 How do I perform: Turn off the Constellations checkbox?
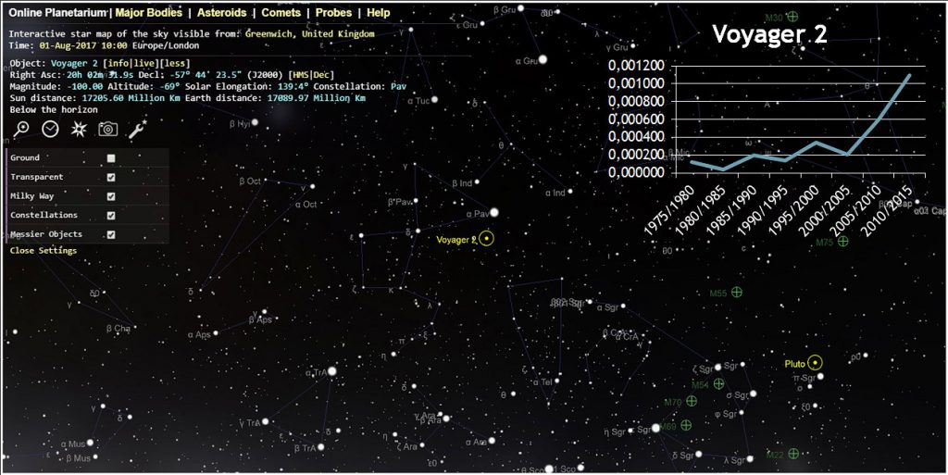[111, 216]
